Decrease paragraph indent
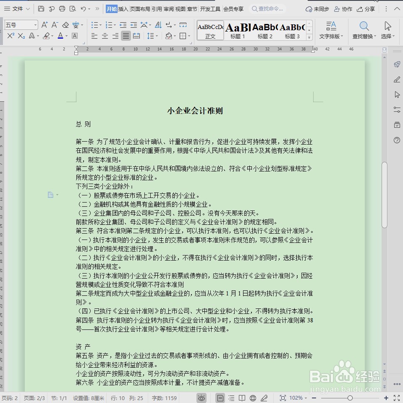The height and width of the screenshot is (403, 403). click(x=123, y=25)
